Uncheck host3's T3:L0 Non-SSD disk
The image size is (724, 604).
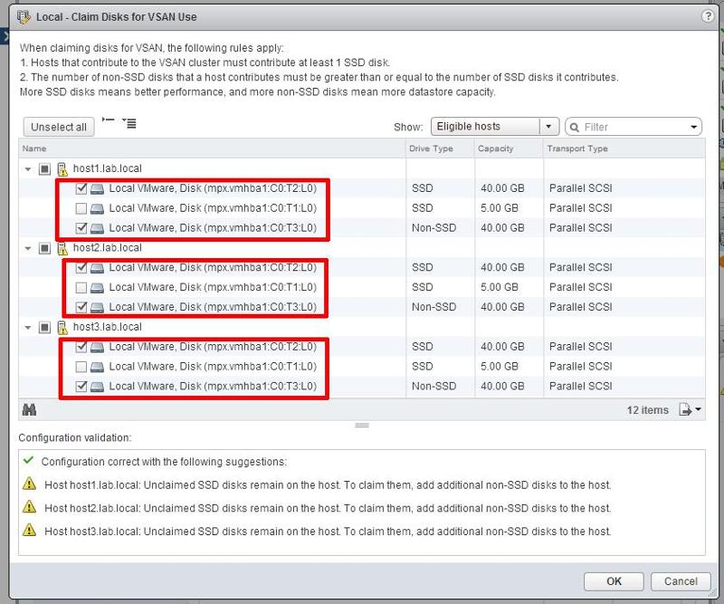coord(81,387)
